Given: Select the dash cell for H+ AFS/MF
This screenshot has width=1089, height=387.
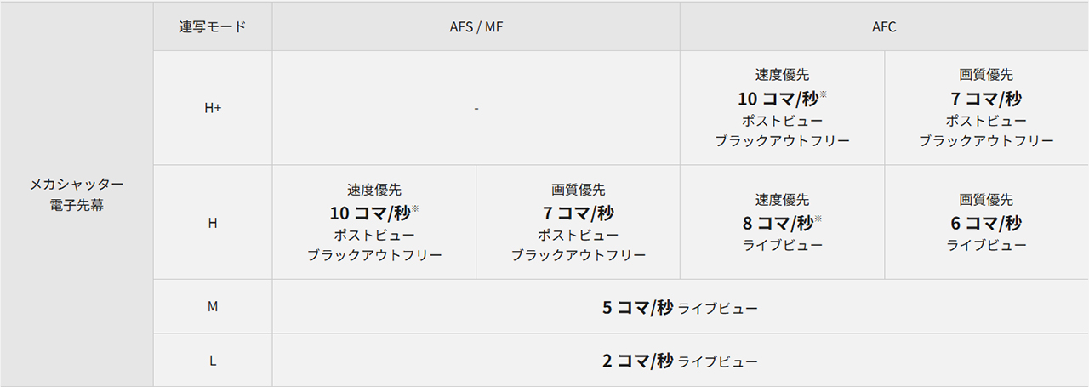Looking at the screenshot, I should coord(476,109).
